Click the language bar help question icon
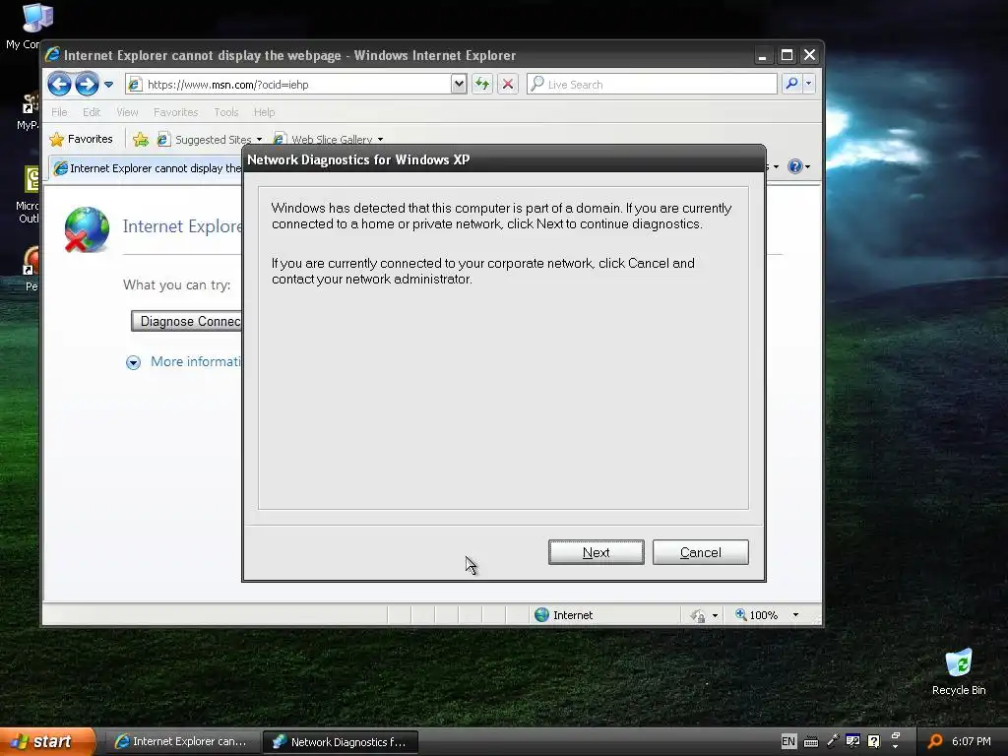1008x756 pixels. click(873, 741)
